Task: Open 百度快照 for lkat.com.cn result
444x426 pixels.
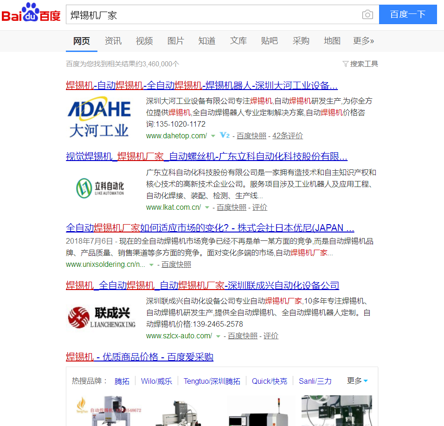Action: point(232,207)
